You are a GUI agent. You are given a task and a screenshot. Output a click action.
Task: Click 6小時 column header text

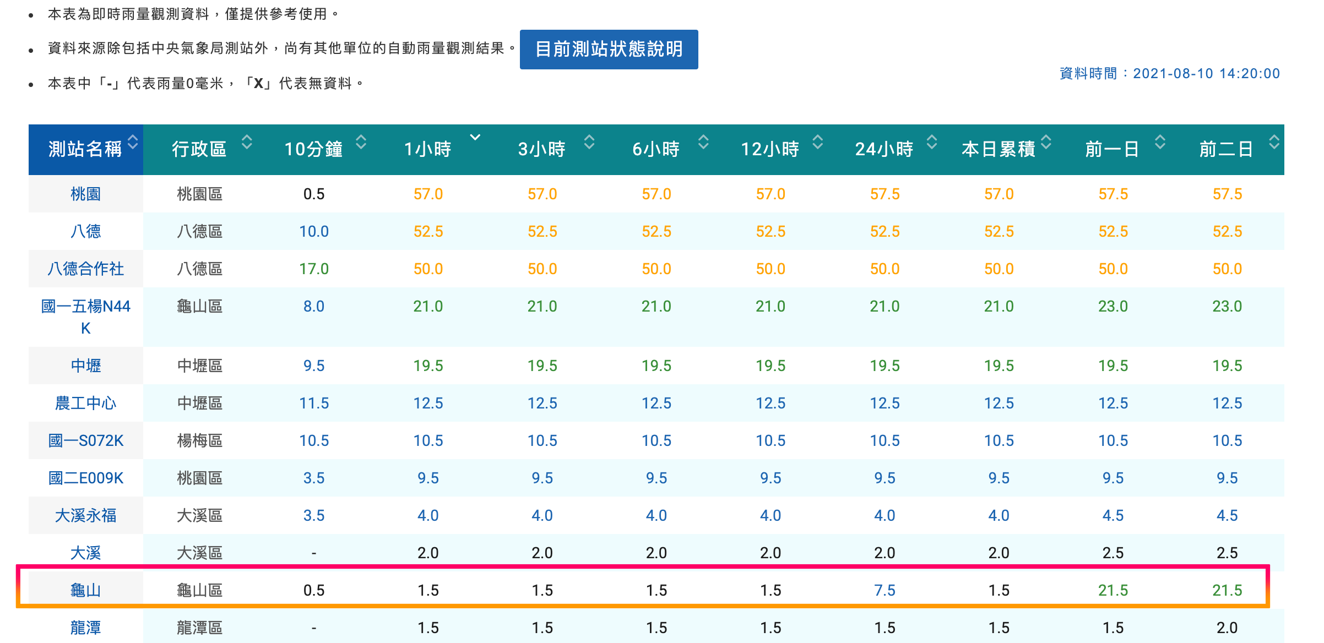click(656, 149)
